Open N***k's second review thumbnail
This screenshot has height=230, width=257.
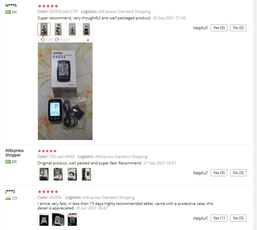pyautogui.click(x=58, y=29)
